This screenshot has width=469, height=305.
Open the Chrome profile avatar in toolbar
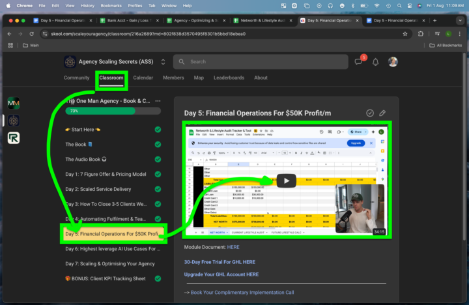point(448,34)
